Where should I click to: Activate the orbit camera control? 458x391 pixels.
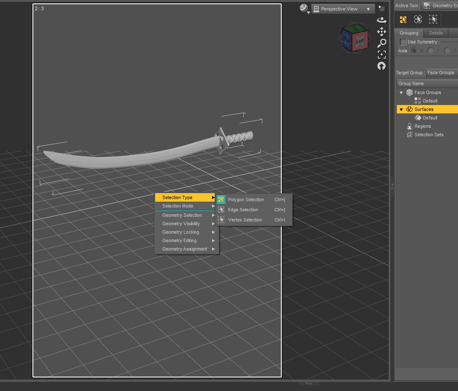(382, 20)
